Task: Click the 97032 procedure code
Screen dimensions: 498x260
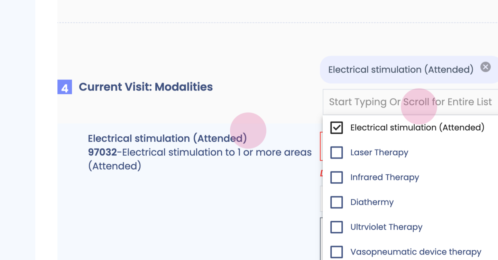Action: [x=102, y=152]
